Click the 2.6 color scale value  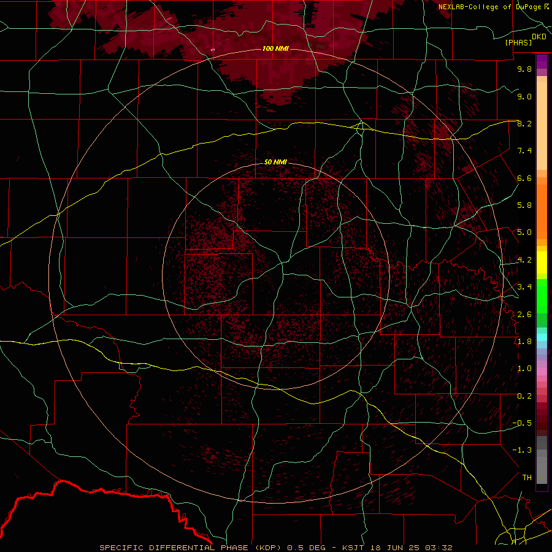tap(524, 315)
